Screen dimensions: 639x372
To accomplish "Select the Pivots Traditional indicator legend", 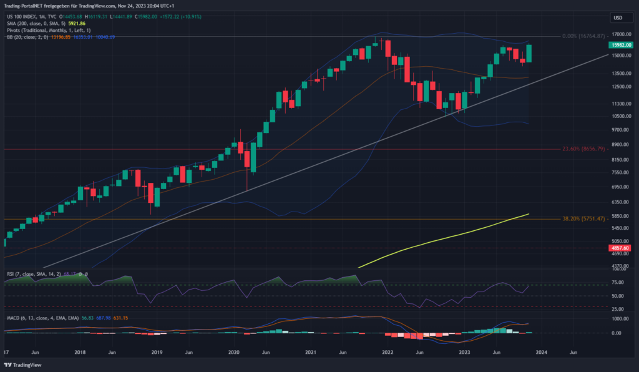I will 48,29.
